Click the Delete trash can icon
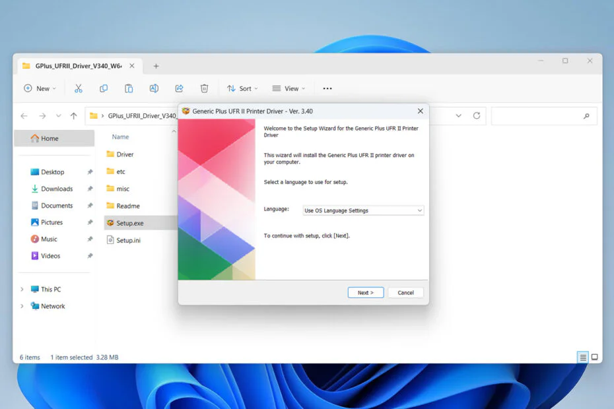 pos(204,88)
